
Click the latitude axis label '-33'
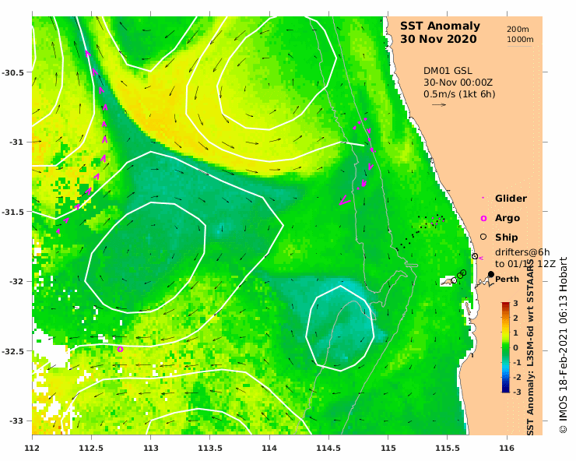pos(16,421)
